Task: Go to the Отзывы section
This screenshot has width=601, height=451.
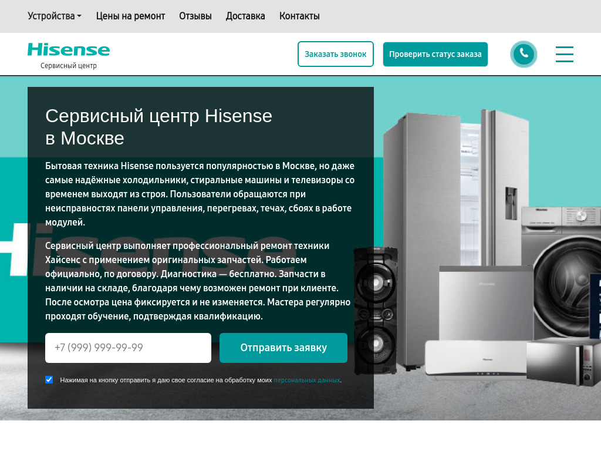Action: [195, 16]
